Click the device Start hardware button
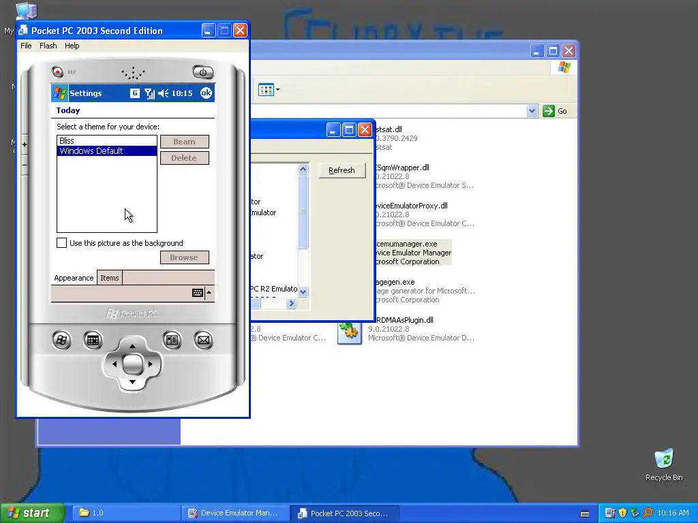Screen dimensions: 698x523 61,340
